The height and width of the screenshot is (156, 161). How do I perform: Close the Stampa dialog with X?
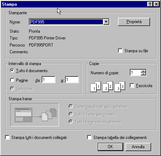click(x=156, y=4)
